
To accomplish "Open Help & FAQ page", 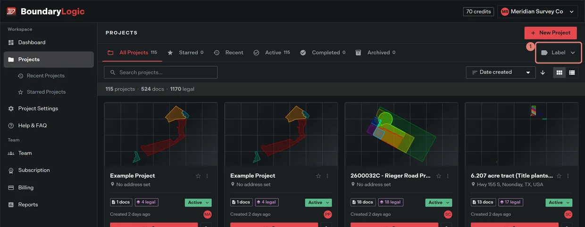I will point(49,125).
